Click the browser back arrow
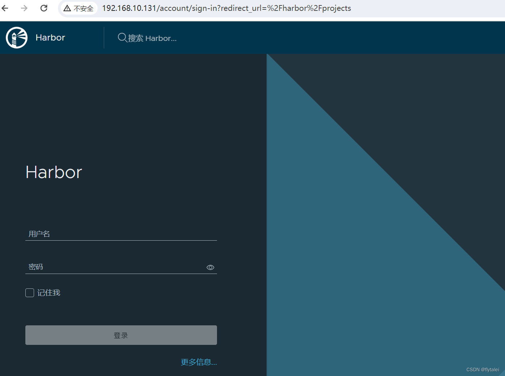Viewport: 505px width, 376px height. pos(5,8)
